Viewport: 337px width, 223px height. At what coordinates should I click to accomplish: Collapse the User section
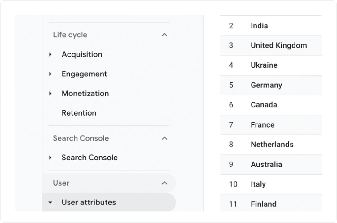(x=165, y=183)
